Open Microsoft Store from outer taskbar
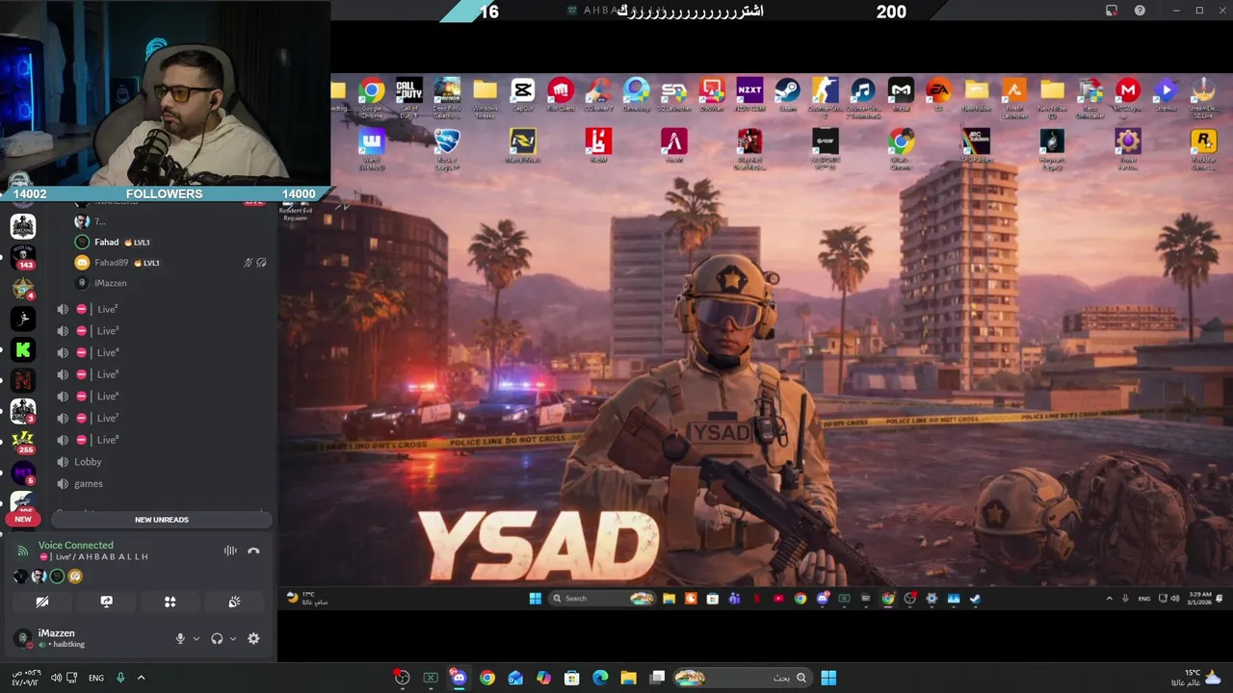The height and width of the screenshot is (693, 1233). point(572,678)
